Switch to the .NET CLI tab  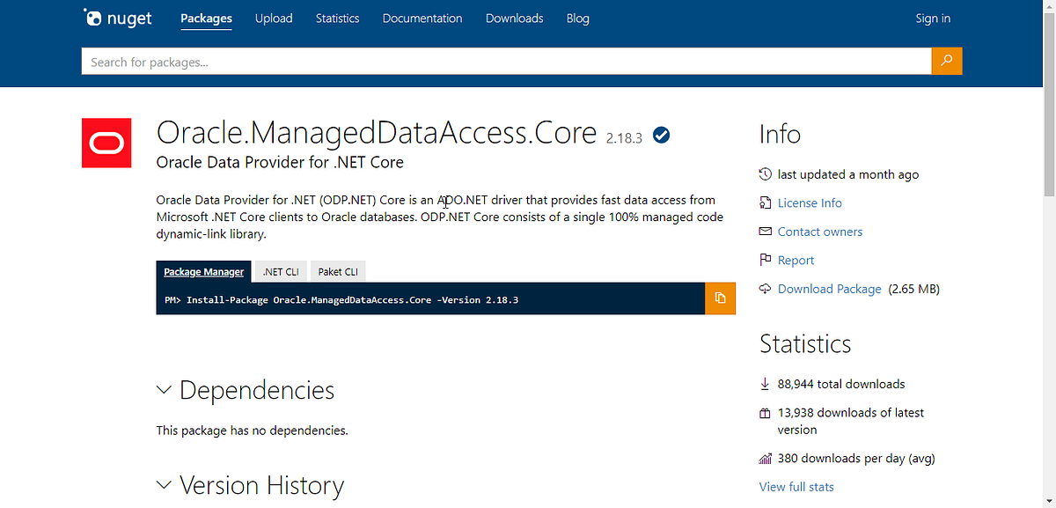pyautogui.click(x=280, y=271)
